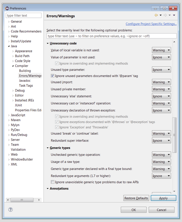
Task: Click the preferences tree filter text field
Action: (24, 15)
